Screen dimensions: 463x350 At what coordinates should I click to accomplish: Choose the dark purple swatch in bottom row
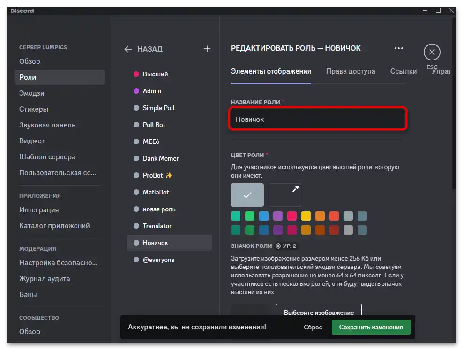278,230
